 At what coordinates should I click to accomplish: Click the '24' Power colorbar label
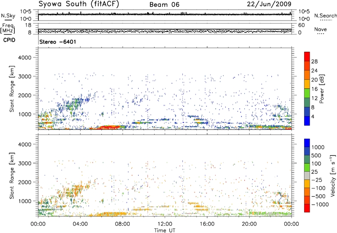click(x=314, y=71)
